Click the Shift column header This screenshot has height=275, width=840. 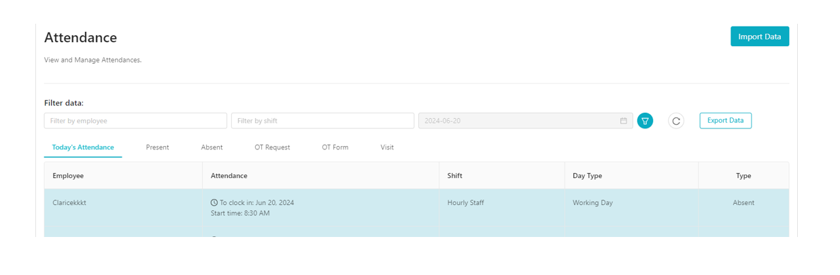pos(501,176)
